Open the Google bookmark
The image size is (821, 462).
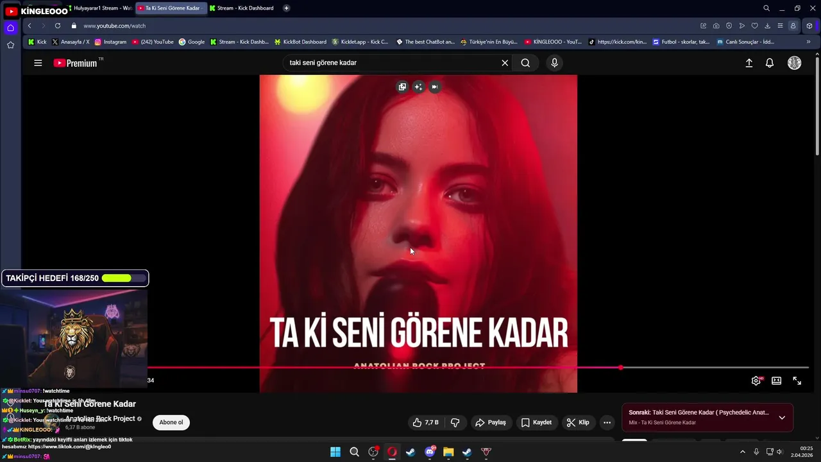pyautogui.click(x=192, y=42)
